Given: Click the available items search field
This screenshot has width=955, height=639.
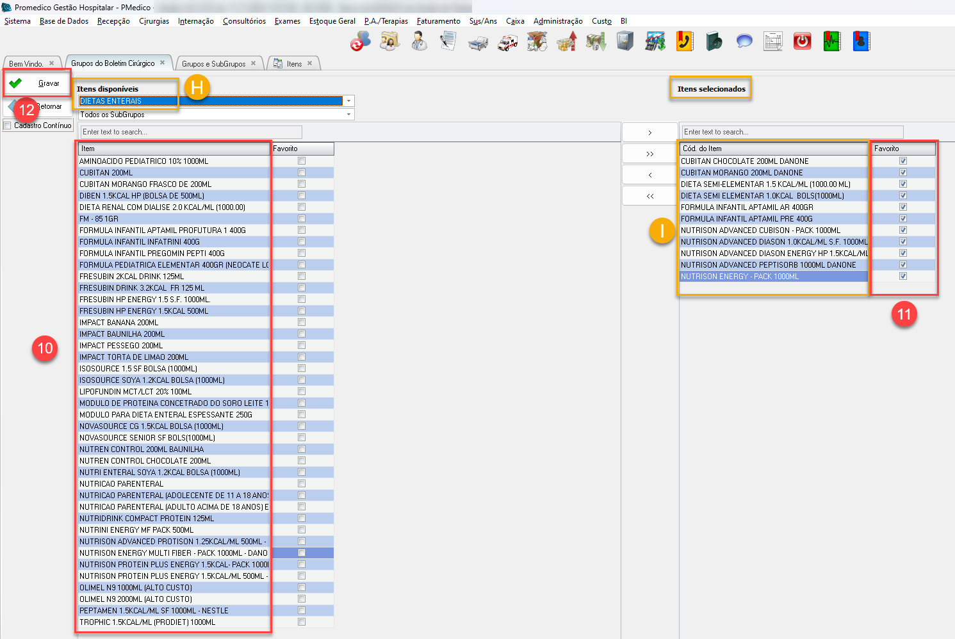Looking at the screenshot, I should [x=191, y=132].
